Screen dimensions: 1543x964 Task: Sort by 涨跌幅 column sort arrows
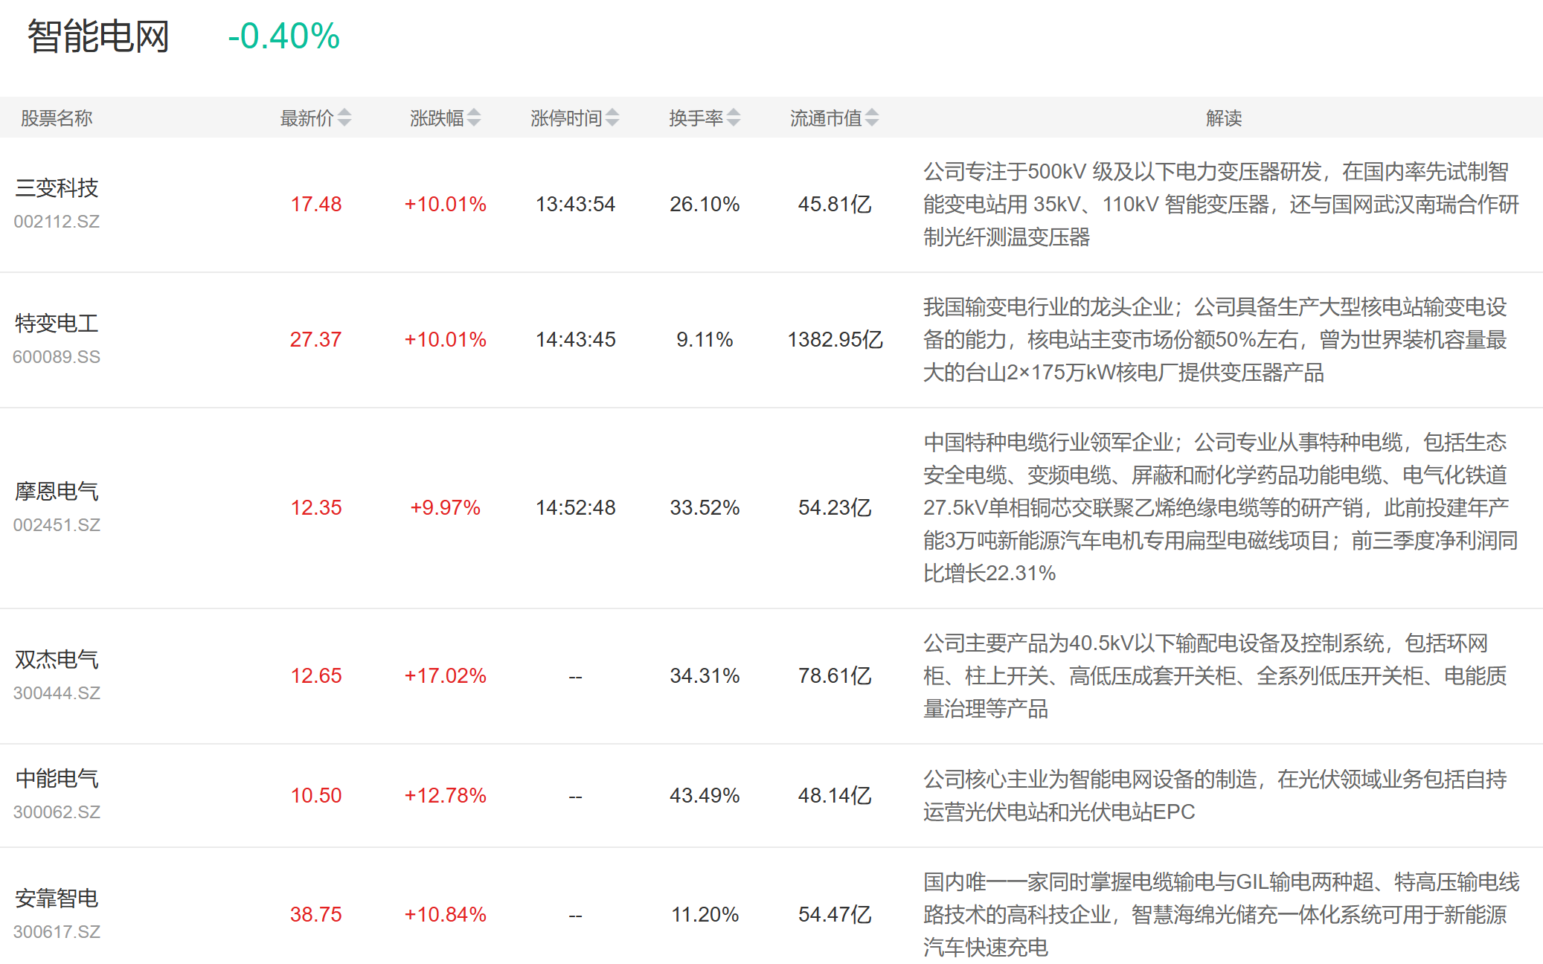(x=474, y=118)
